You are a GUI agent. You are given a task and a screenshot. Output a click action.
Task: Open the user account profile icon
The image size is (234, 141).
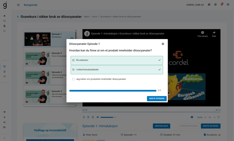click(228, 5)
